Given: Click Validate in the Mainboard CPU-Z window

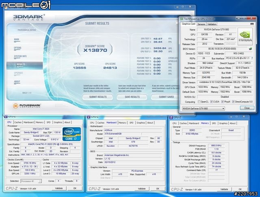Looking at the screenshot, I should coord(142,189).
